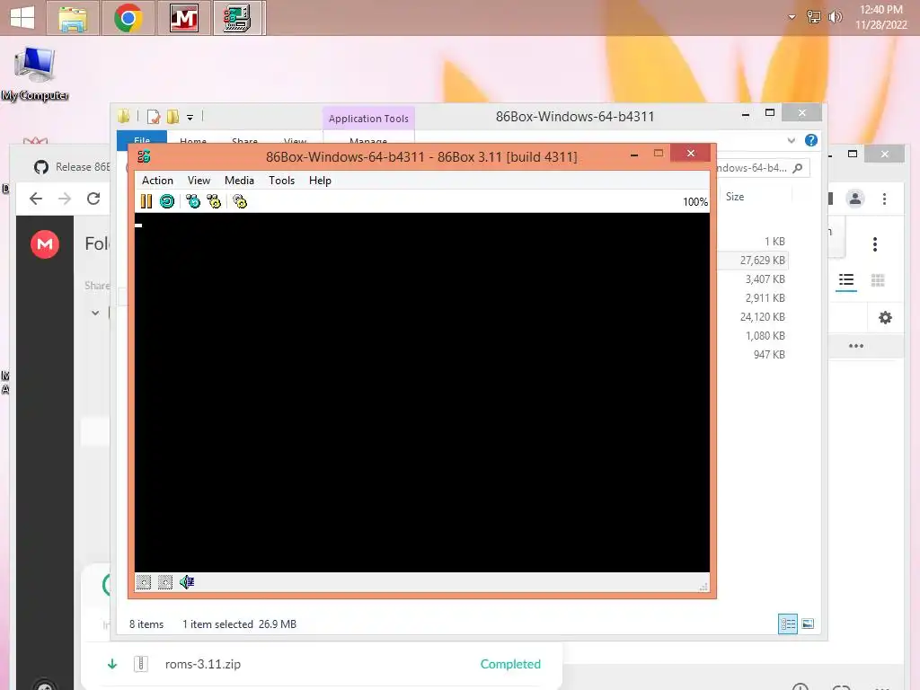This screenshot has height=690, width=920.
Task: Switch Explorer to details view icon
Action: (788, 624)
